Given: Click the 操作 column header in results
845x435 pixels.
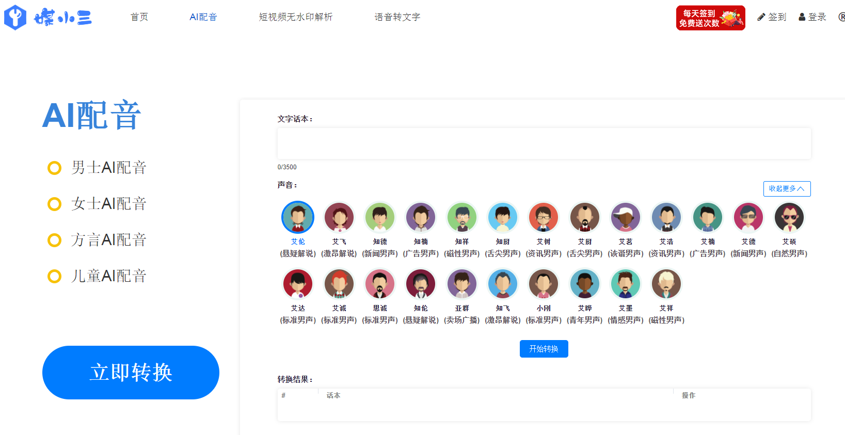Looking at the screenshot, I should tap(689, 395).
